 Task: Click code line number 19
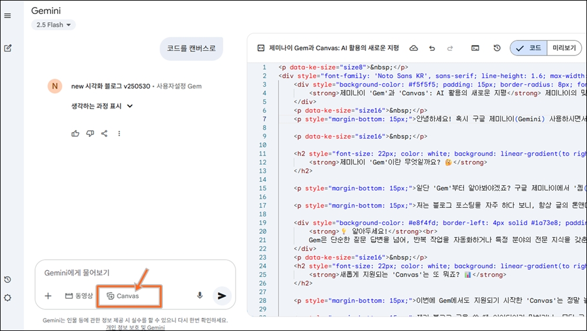point(263,223)
